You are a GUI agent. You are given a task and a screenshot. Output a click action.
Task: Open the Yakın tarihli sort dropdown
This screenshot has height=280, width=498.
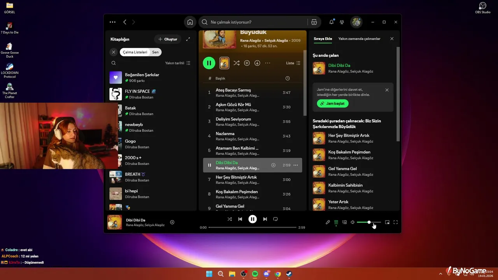tap(178, 63)
